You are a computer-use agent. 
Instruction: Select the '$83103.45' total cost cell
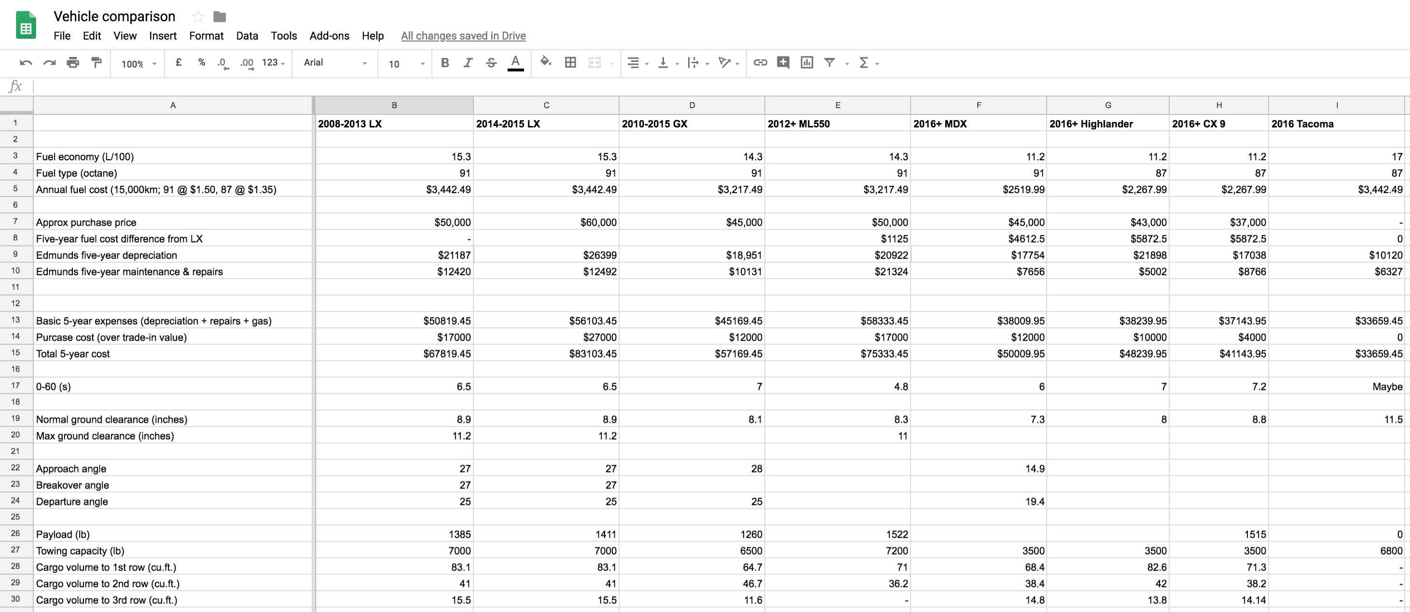[546, 353]
